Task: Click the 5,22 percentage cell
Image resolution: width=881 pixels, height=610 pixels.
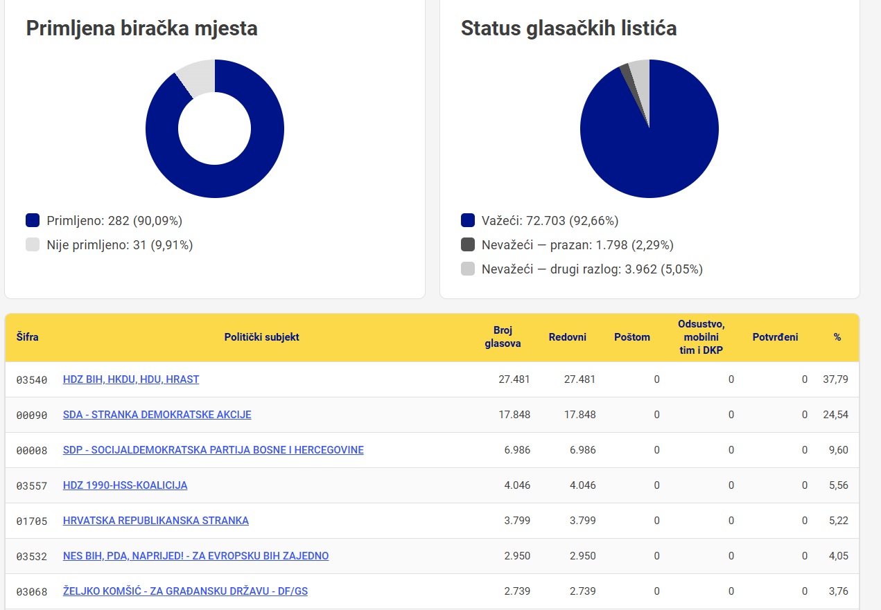Action: click(838, 521)
